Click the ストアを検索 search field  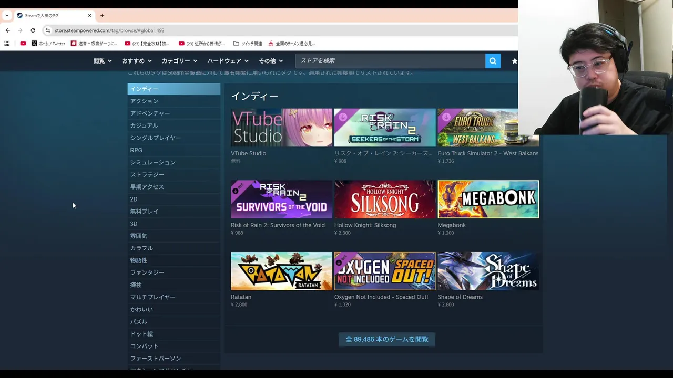point(390,61)
